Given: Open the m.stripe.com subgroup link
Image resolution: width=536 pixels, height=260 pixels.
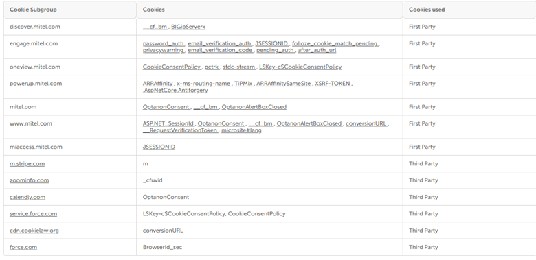Looking at the screenshot, I should coord(27,164).
